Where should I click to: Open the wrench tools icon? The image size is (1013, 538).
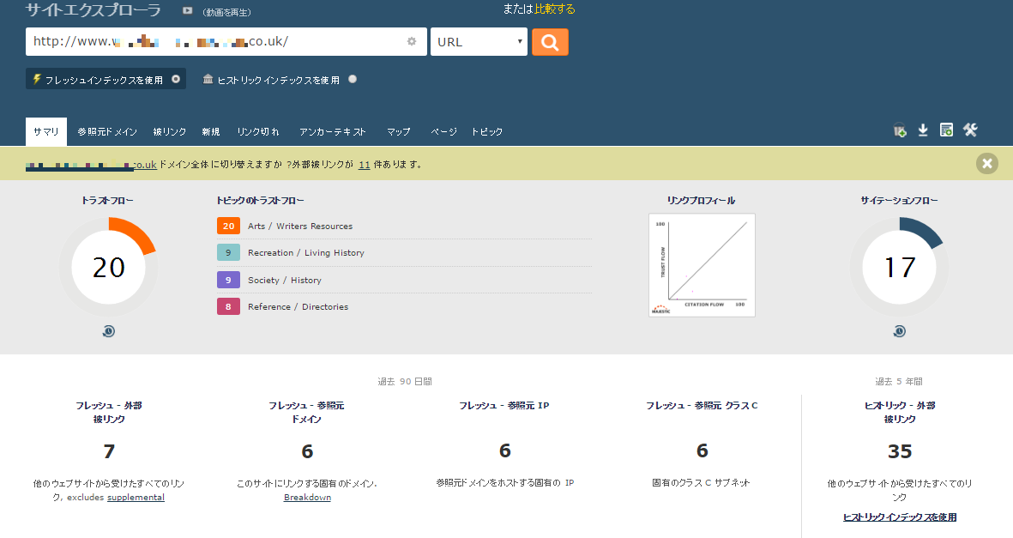(970, 130)
